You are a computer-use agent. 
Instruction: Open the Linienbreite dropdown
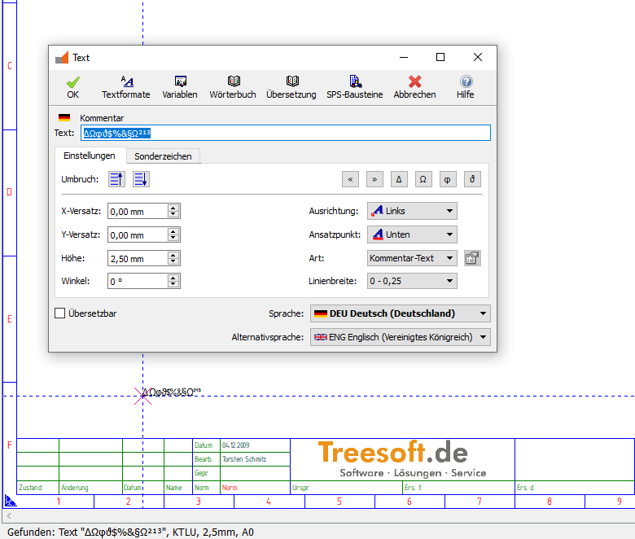click(x=412, y=281)
